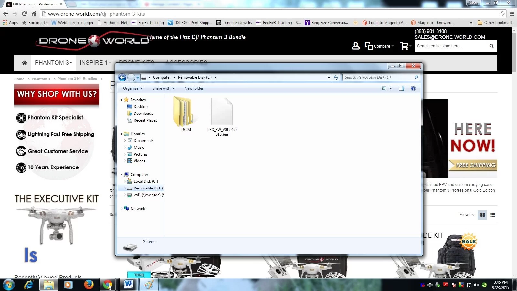Open Downloads in Favorites
517x291 pixels.
(143, 113)
